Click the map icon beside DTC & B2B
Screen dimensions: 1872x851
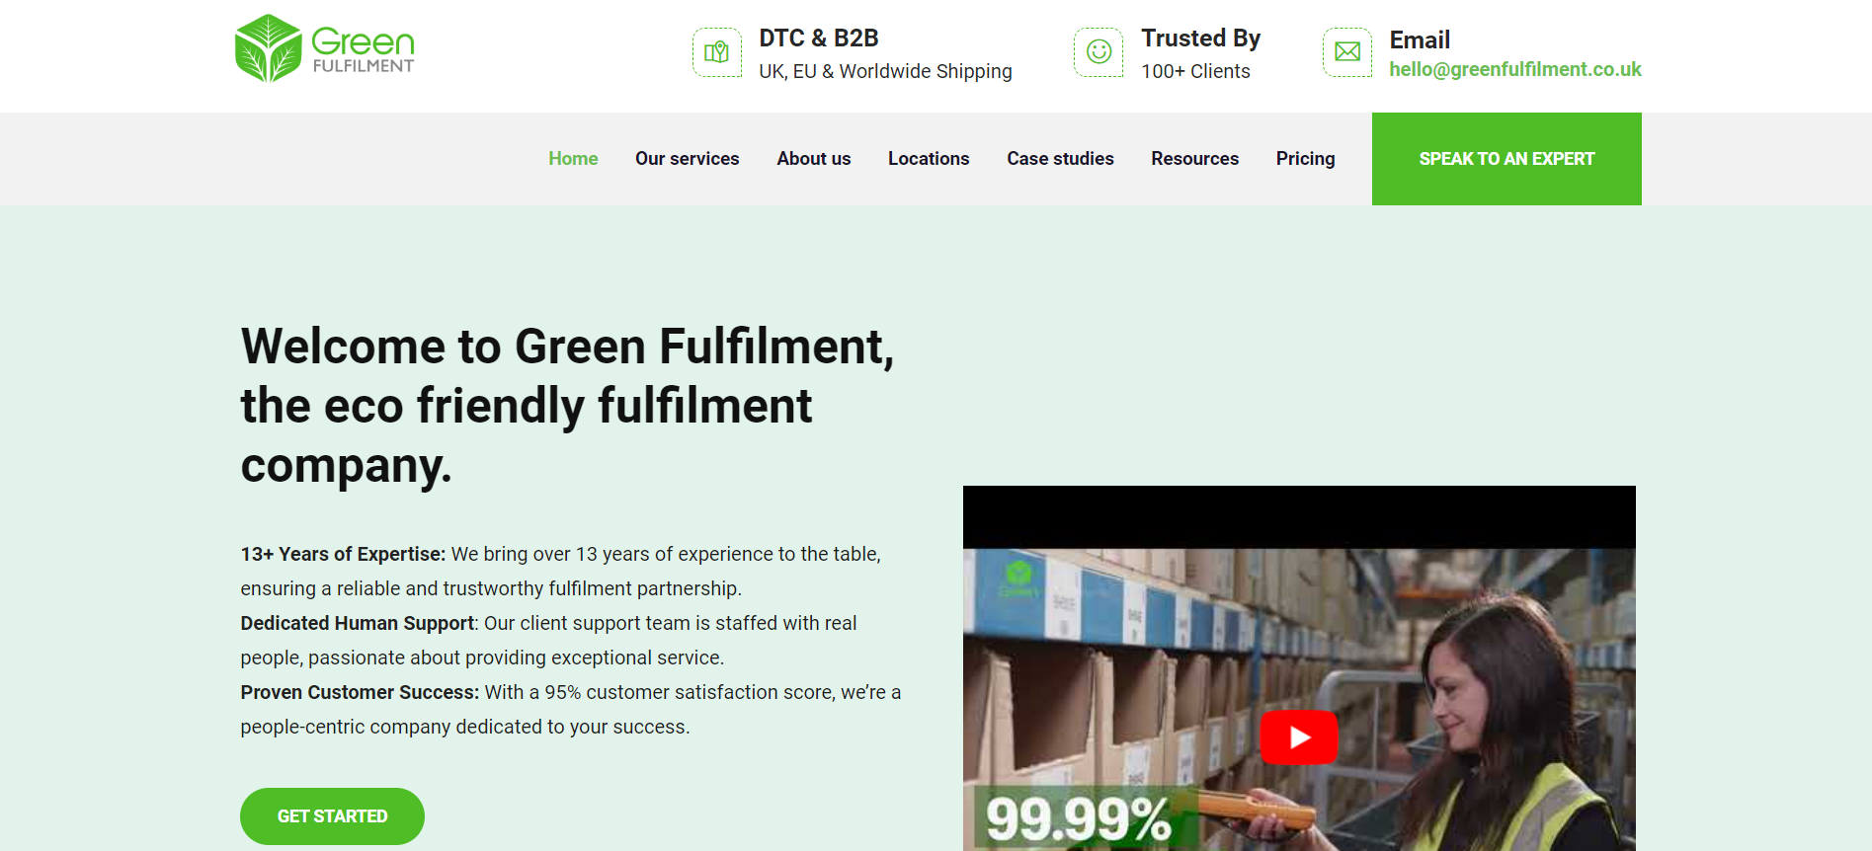coord(717,52)
